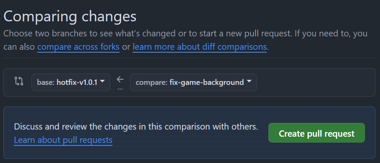Click the Comparing changes heading

[x=70, y=17]
